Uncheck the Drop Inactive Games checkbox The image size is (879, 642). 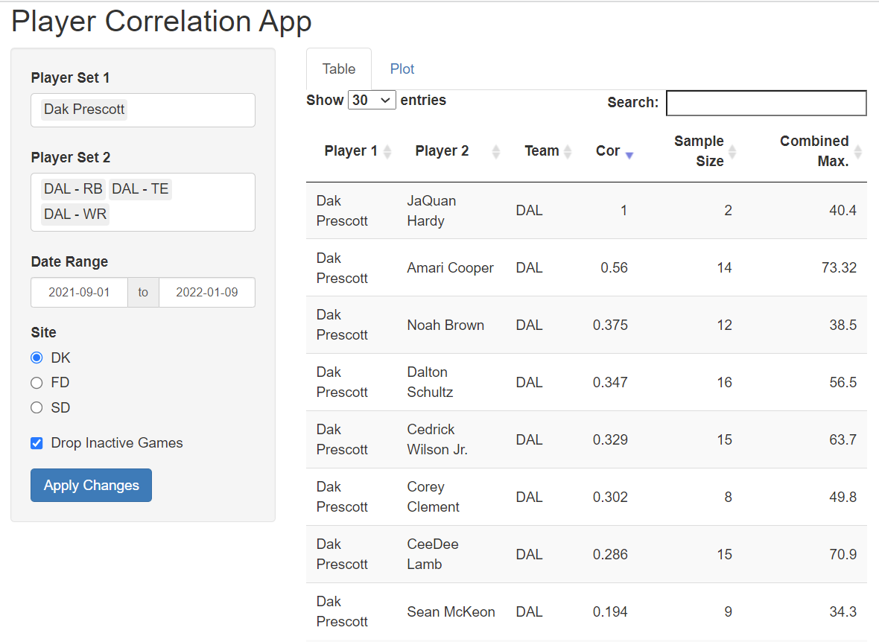point(37,443)
